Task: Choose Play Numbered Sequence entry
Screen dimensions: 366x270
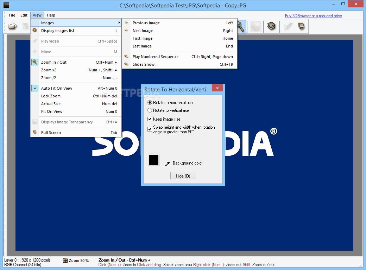Action: tap(179, 56)
